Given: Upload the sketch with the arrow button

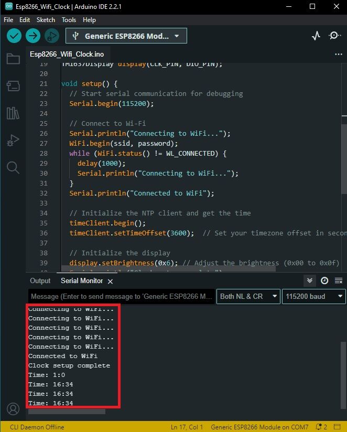Looking at the screenshot, I should [x=33, y=36].
